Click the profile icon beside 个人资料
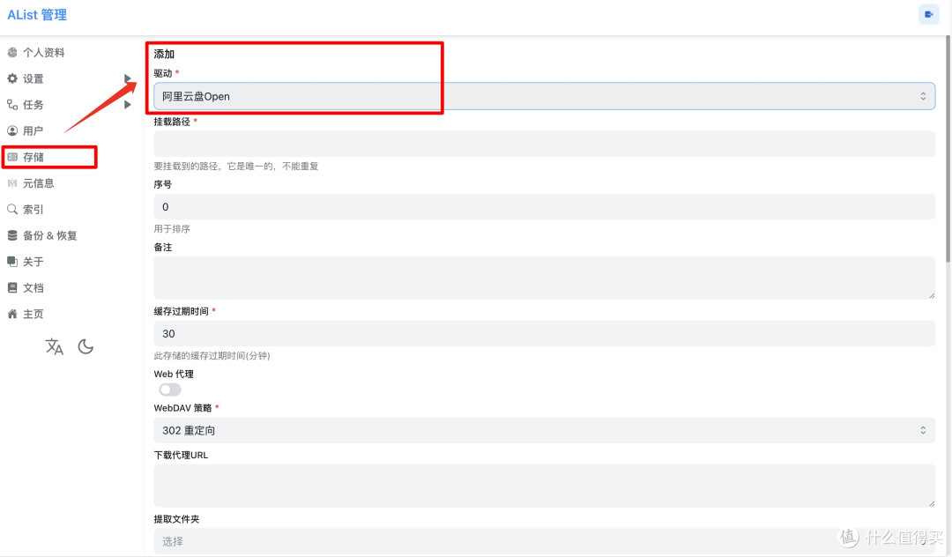Image resolution: width=952 pixels, height=557 pixels. tap(12, 52)
